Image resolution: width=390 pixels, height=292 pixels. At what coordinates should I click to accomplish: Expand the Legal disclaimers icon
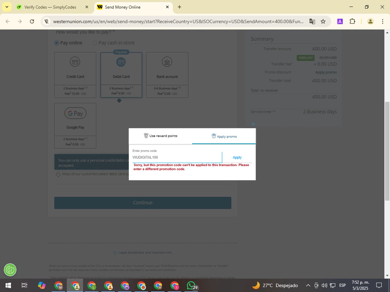115,253
